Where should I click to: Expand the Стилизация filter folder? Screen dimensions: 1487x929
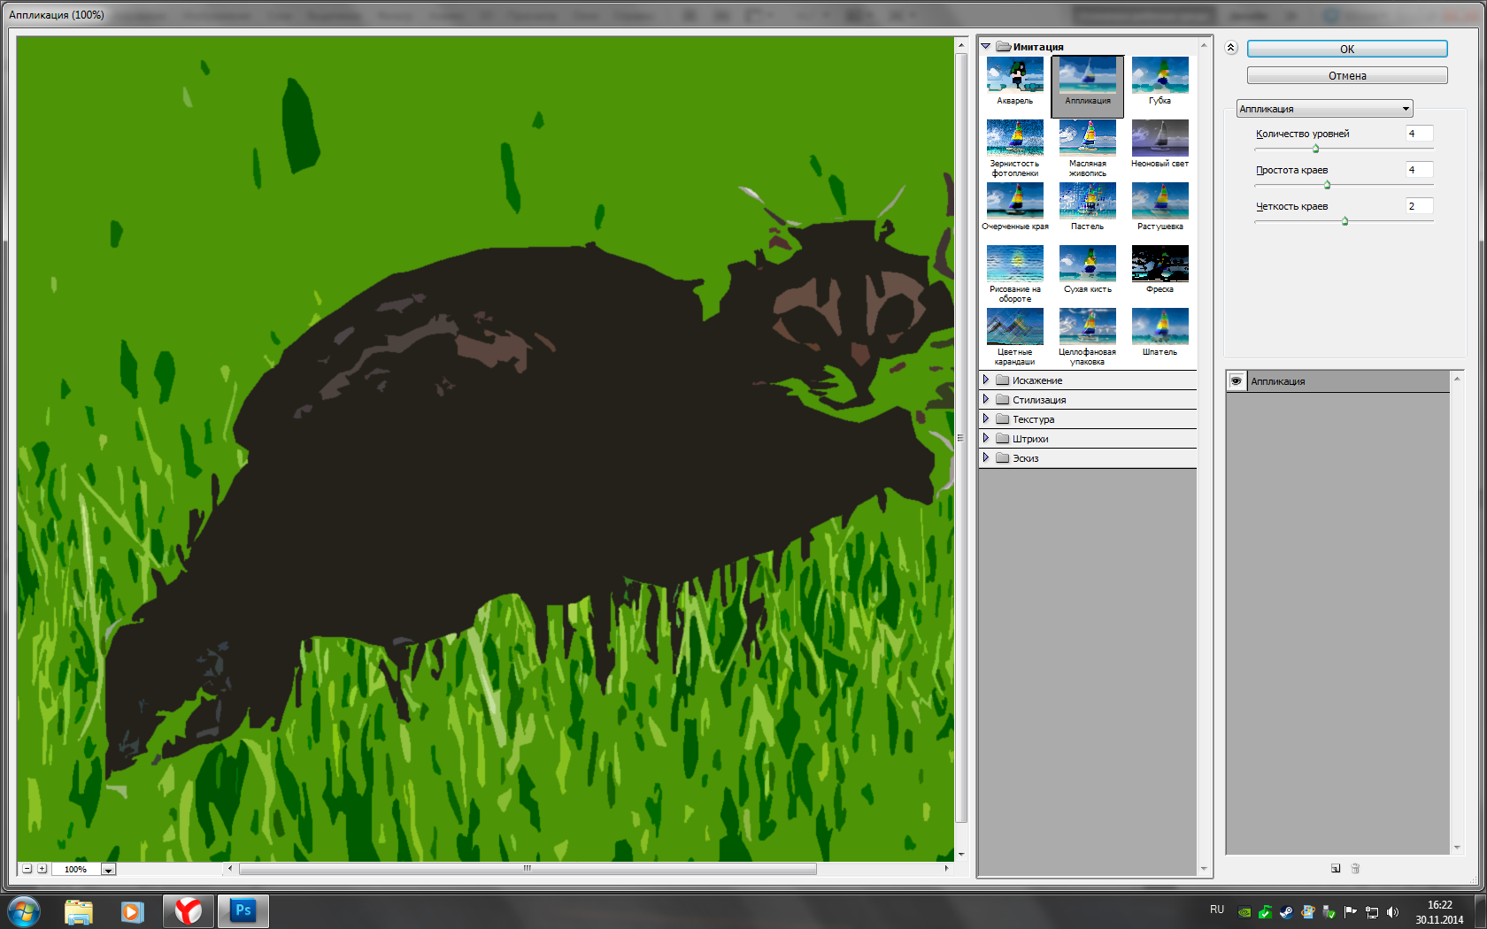(x=985, y=399)
